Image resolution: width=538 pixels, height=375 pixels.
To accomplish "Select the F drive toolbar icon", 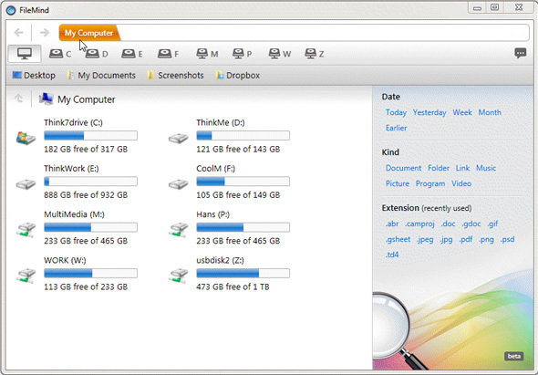I will pos(164,54).
